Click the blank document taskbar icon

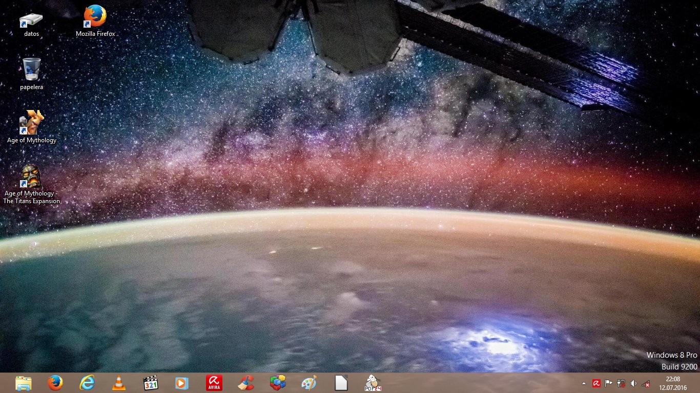coord(341,383)
